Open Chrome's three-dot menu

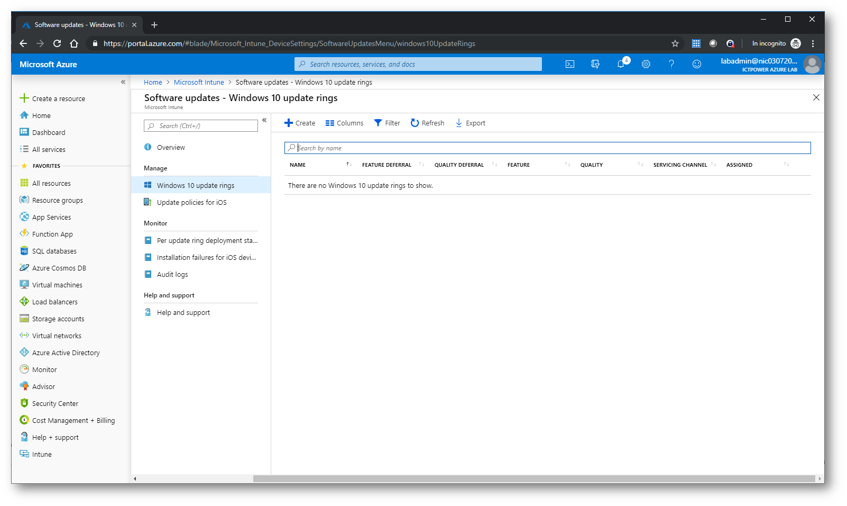813,43
